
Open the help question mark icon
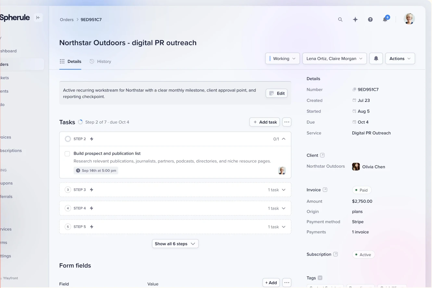pyautogui.click(x=370, y=19)
